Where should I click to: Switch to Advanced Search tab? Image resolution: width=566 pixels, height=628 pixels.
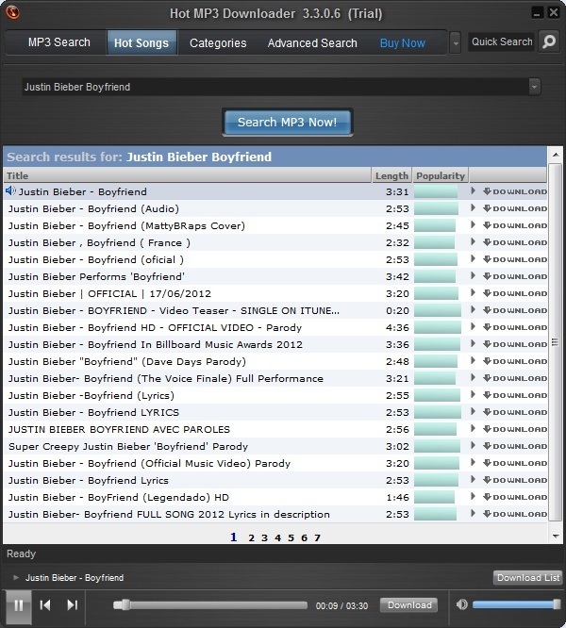[x=312, y=42]
